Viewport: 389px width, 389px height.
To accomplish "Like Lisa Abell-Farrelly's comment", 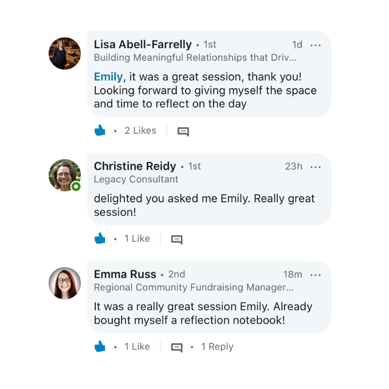I will click(100, 130).
